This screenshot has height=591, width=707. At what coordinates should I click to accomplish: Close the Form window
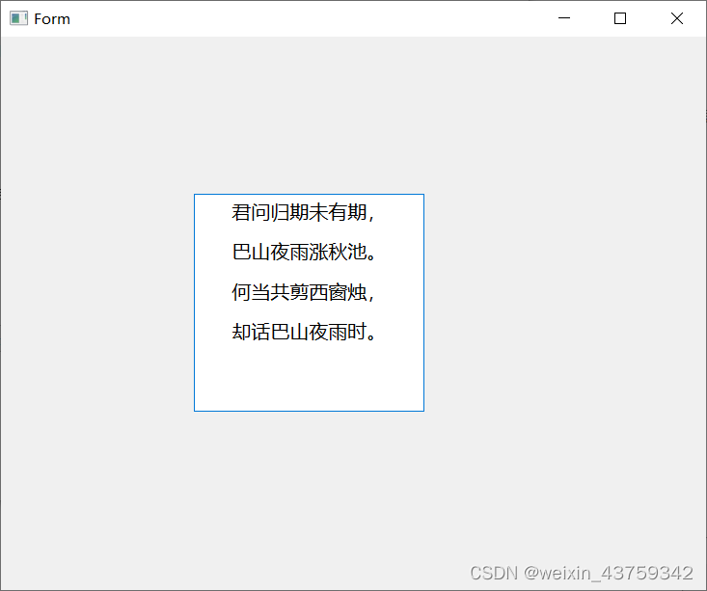tap(677, 18)
